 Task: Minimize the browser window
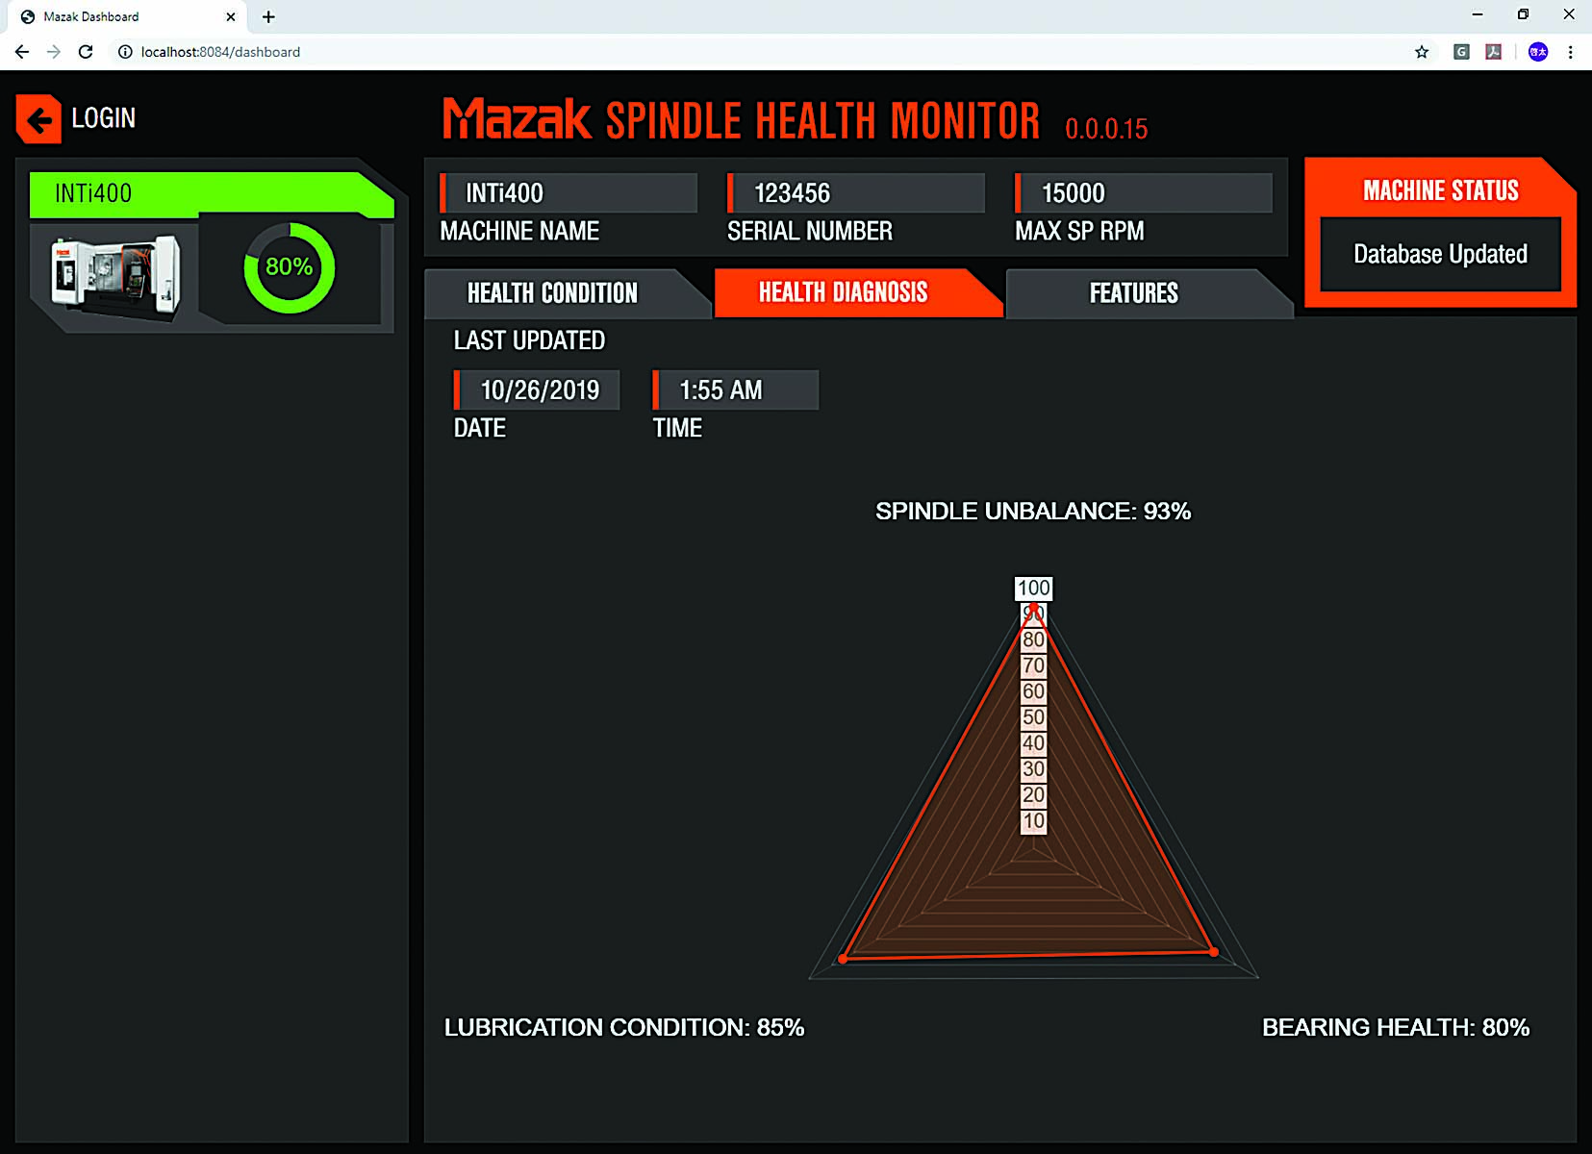pyautogui.click(x=1478, y=14)
